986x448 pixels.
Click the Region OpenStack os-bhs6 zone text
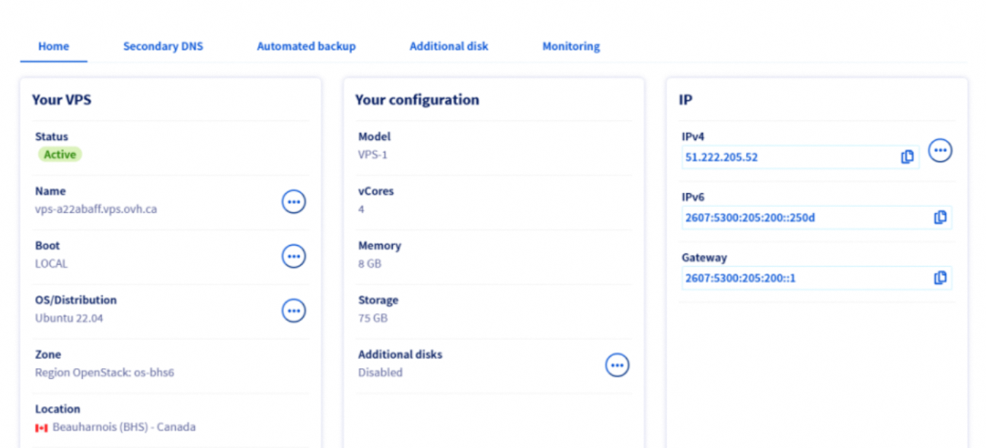[104, 373]
